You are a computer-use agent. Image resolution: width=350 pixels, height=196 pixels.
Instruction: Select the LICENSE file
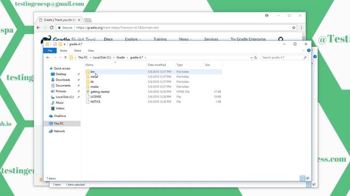(96, 97)
